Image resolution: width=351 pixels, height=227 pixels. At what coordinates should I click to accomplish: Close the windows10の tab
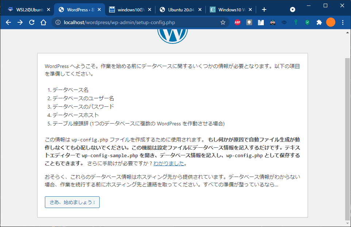[150, 10]
